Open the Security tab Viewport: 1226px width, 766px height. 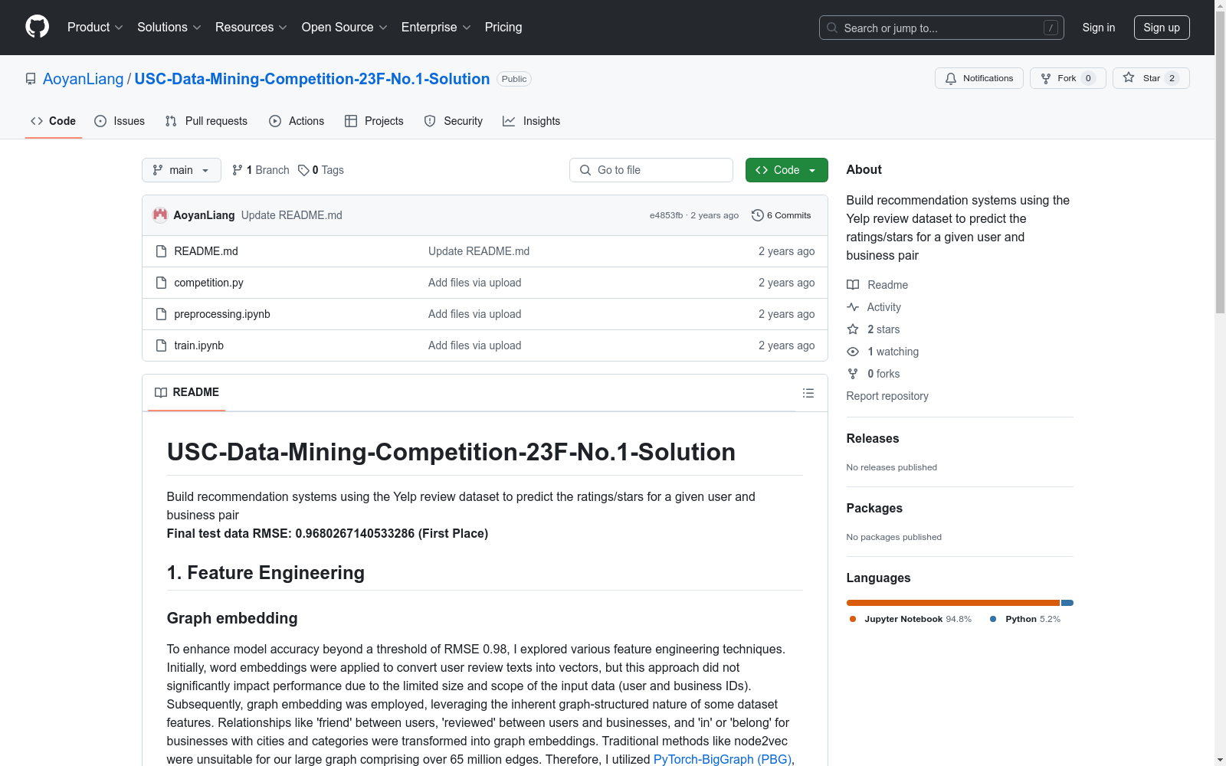pyautogui.click(x=454, y=121)
